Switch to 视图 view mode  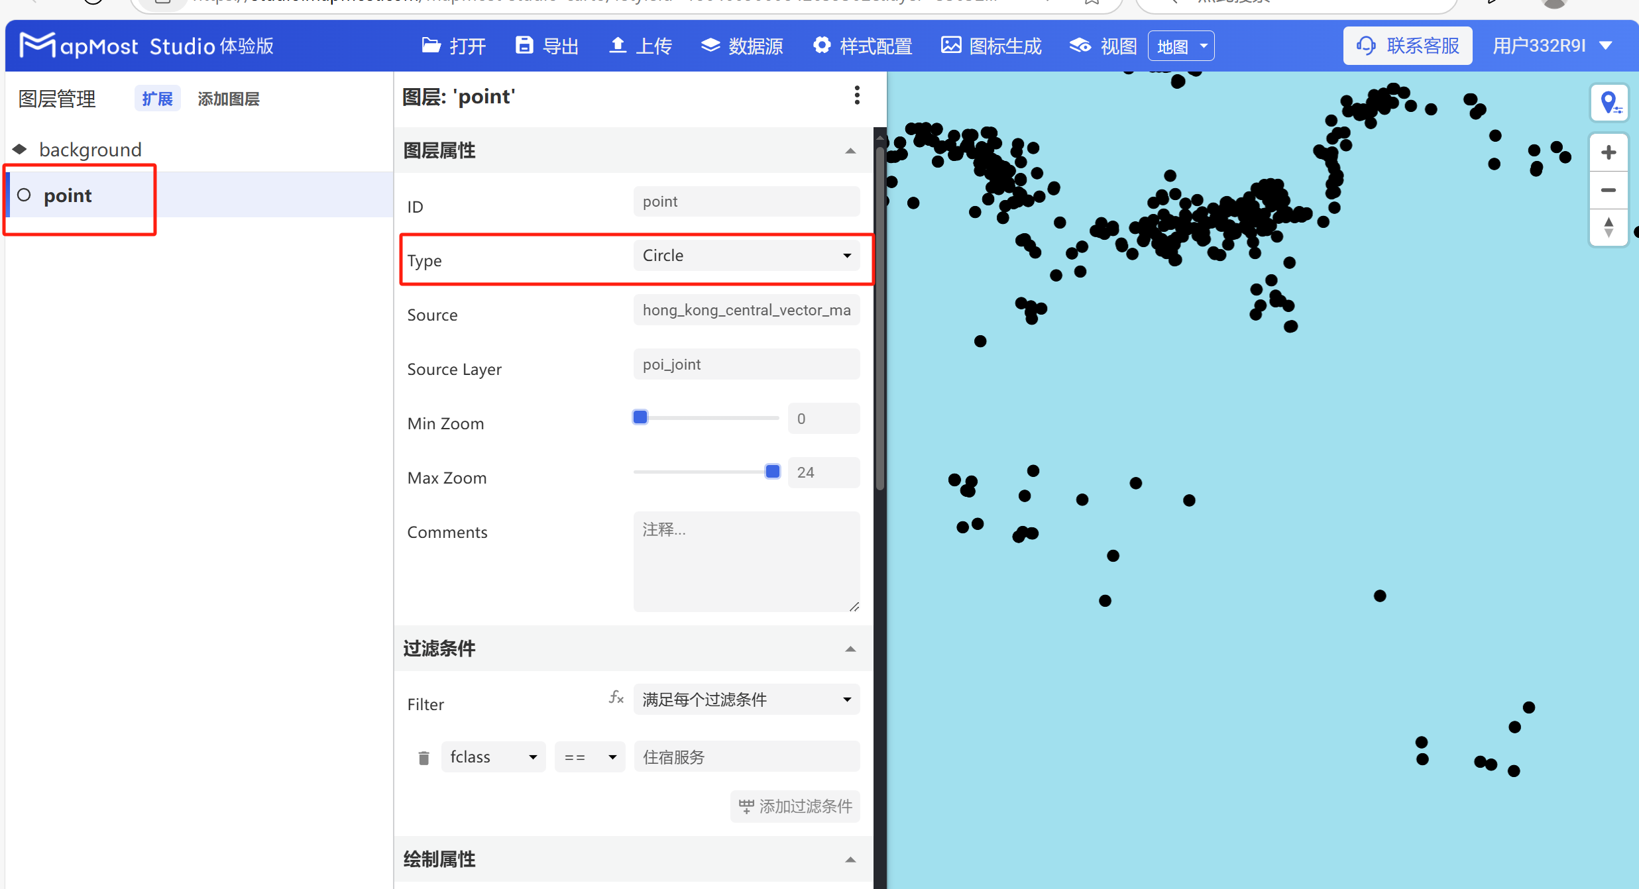pos(1102,46)
